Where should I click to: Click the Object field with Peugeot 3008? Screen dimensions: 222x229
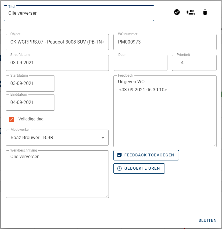pos(57,42)
